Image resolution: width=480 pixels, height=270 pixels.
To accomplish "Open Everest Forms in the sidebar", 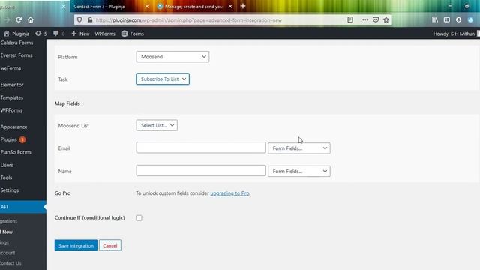I will [x=16, y=55].
